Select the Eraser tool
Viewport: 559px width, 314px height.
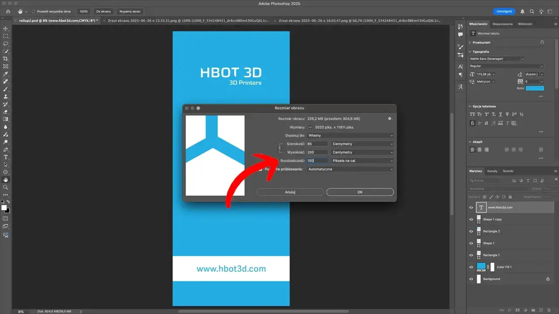pyautogui.click(x=6, y=112)
